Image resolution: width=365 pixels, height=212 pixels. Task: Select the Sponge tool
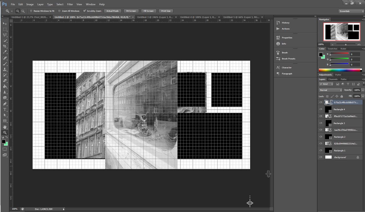tap(5, 98)
